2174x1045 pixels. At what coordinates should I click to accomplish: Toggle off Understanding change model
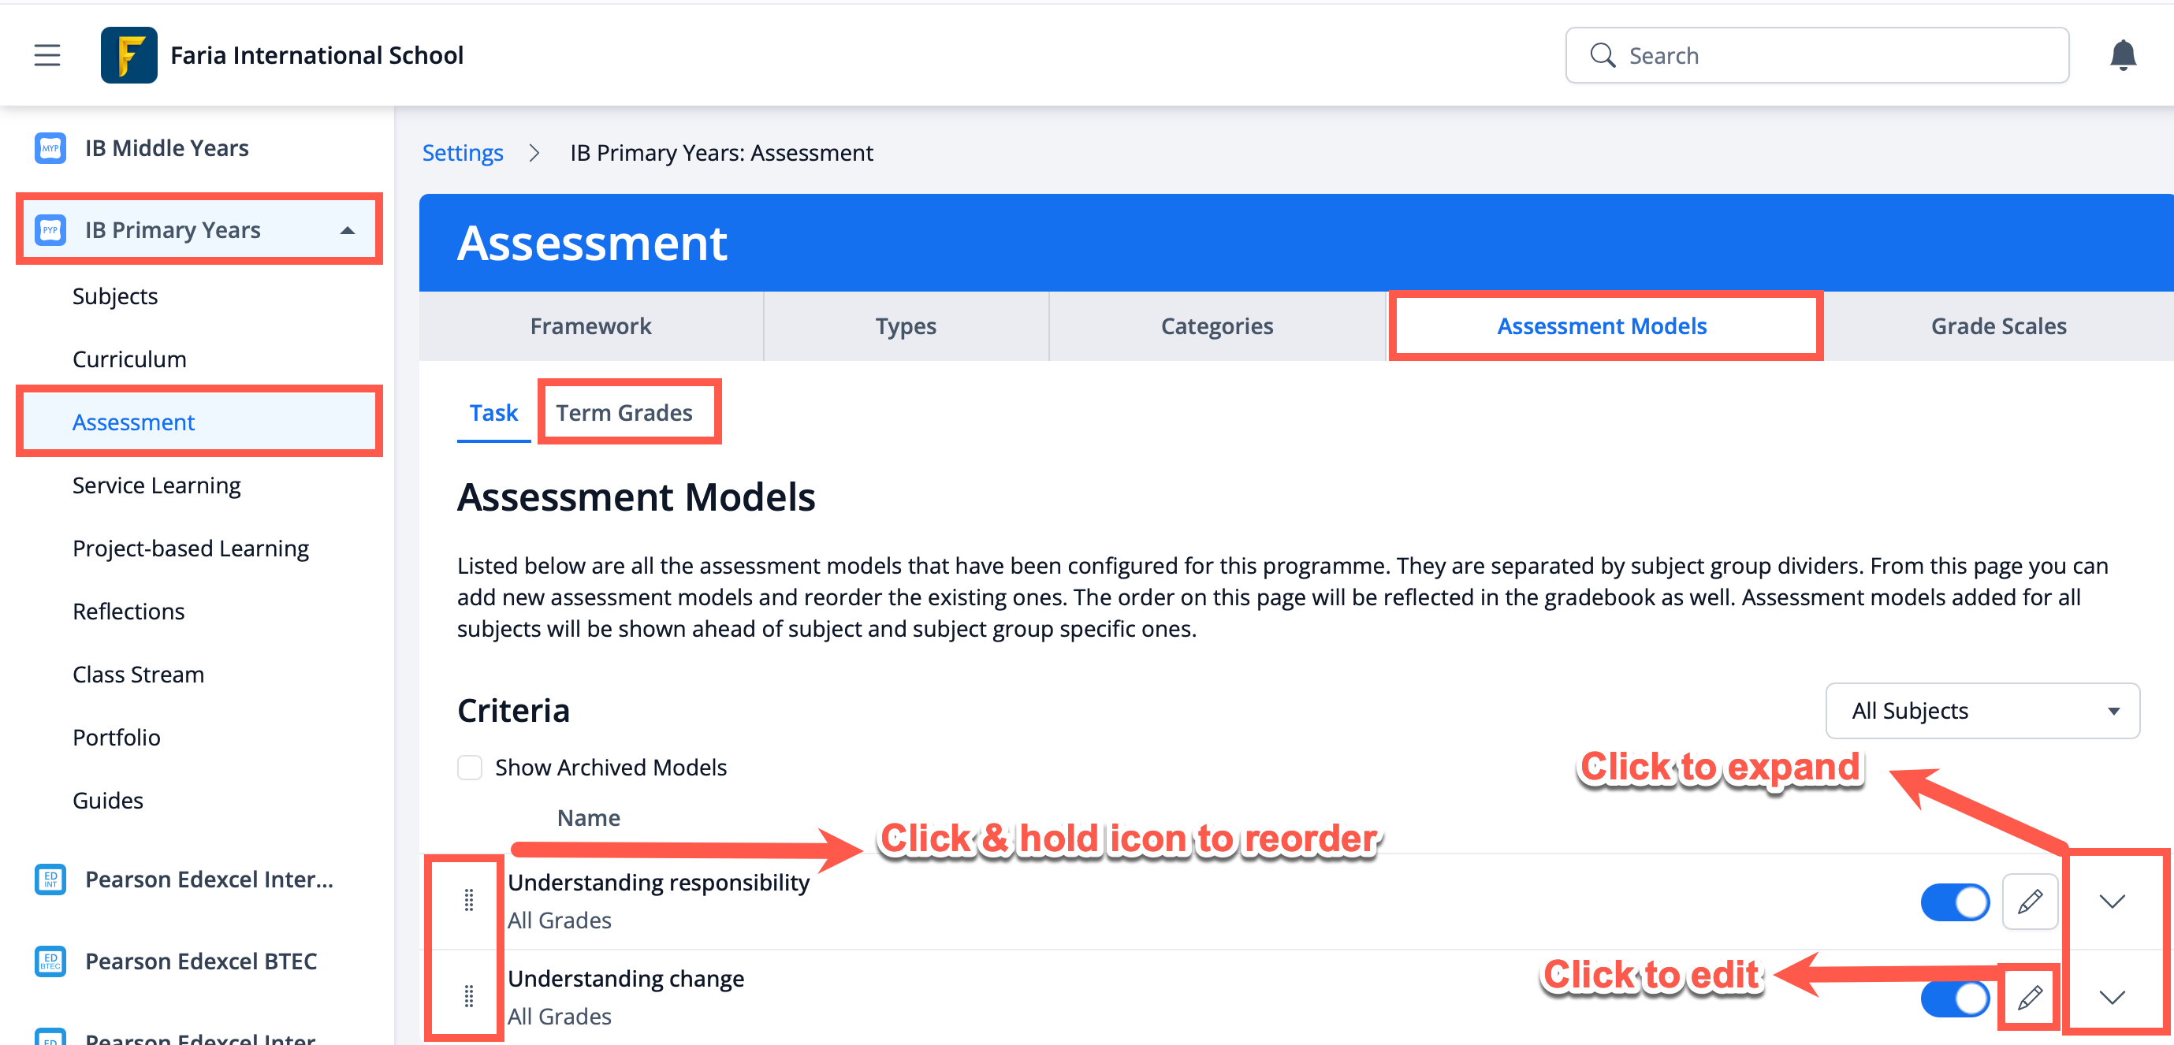[x=1954, y=998]
